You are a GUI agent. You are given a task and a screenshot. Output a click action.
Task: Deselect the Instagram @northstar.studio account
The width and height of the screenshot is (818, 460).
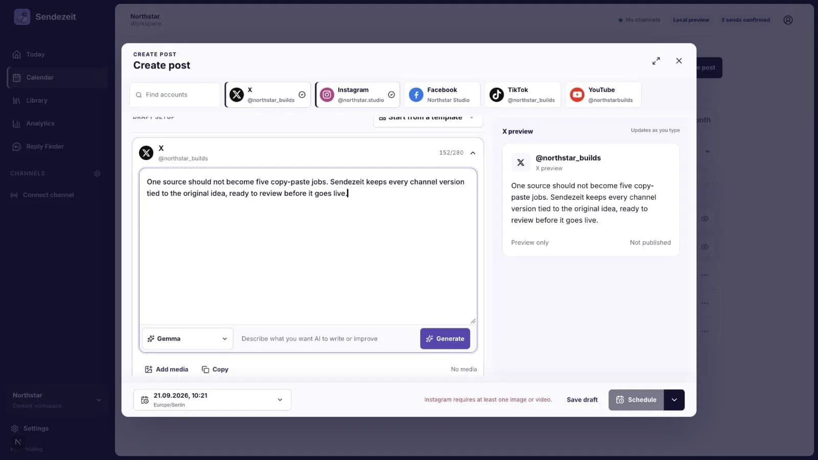(357, 95)
